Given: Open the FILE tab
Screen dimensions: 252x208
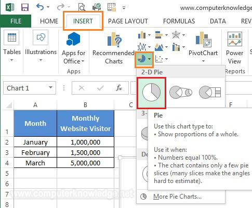Looking at the screenshot, I should pos(16,21).
